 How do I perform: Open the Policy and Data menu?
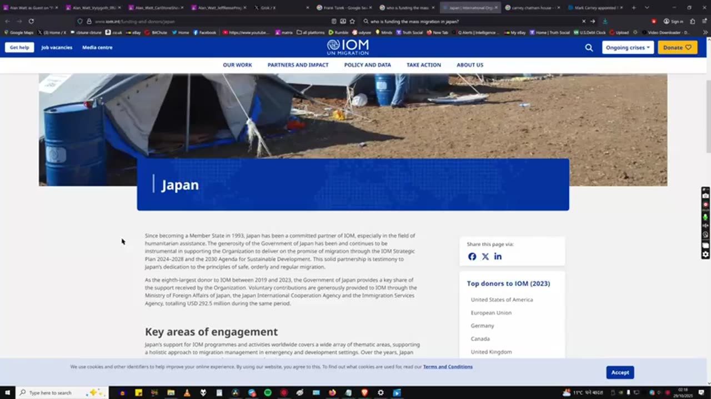(367, 65)
